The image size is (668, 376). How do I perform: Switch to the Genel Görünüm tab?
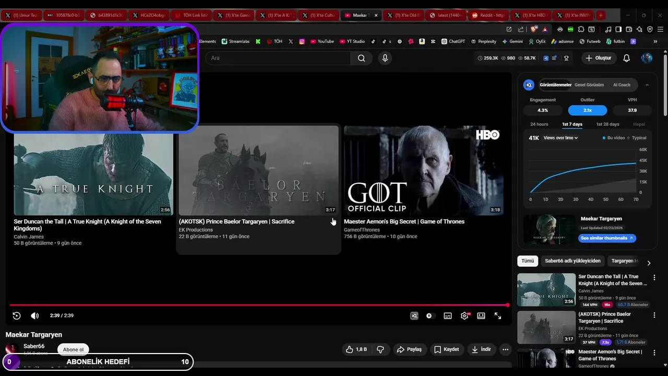[x=589, y=85]
